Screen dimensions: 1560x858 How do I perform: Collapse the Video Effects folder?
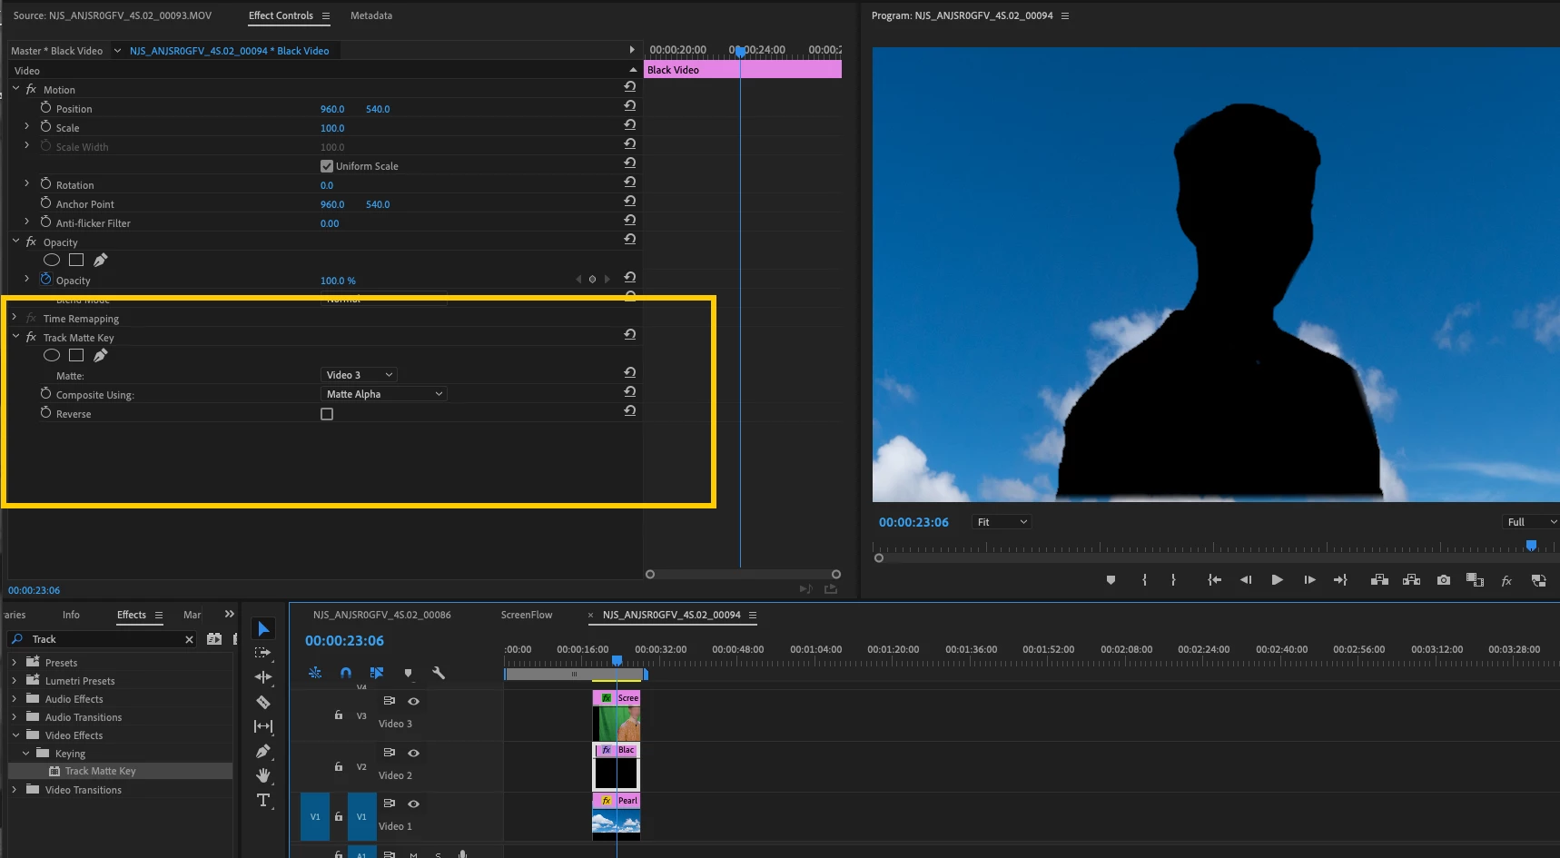(15, 735)
